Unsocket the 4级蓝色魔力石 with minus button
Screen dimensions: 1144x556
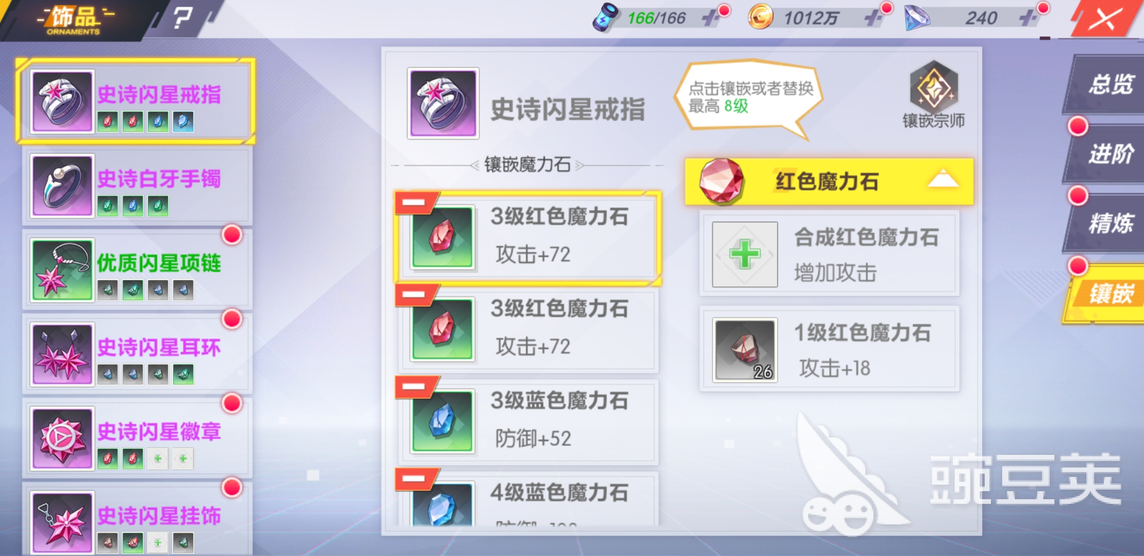click(414, 478)
